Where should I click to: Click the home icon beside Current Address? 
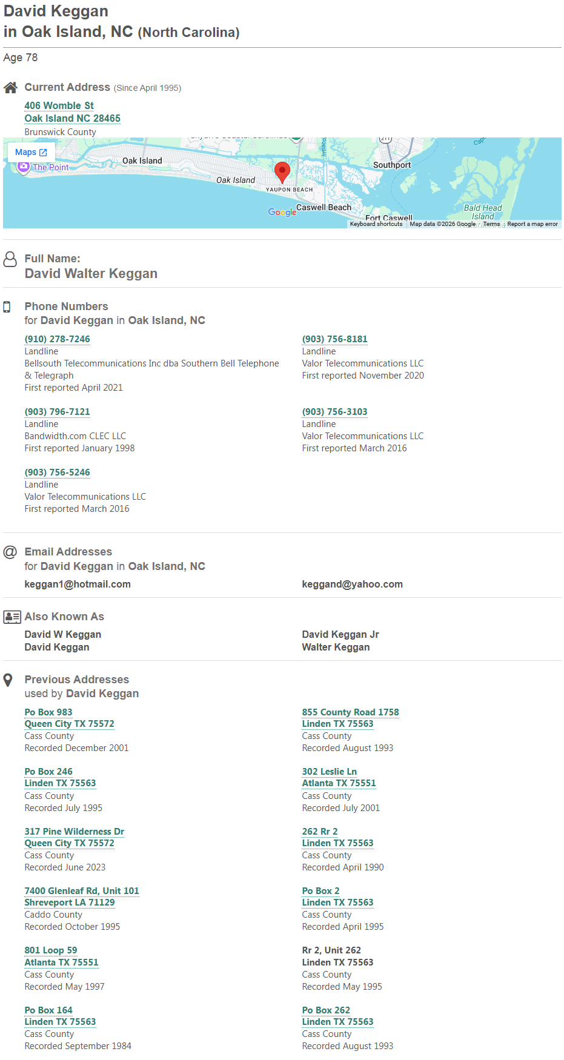click(x=10, y=88)
